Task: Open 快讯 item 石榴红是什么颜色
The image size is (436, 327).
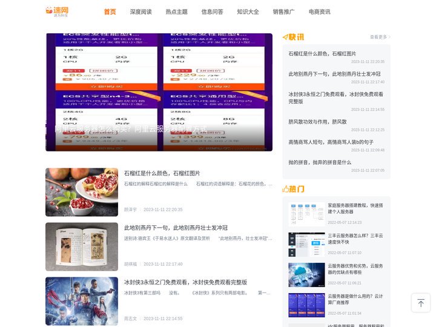Action: pos(322,54)
